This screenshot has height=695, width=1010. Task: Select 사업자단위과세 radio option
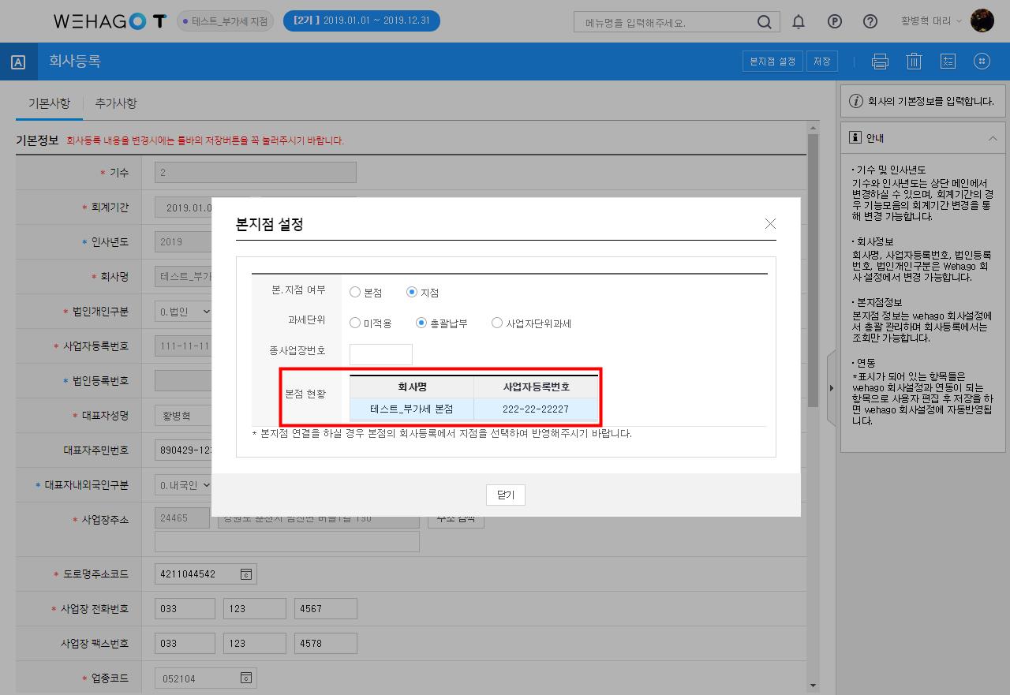click(496, 323)
